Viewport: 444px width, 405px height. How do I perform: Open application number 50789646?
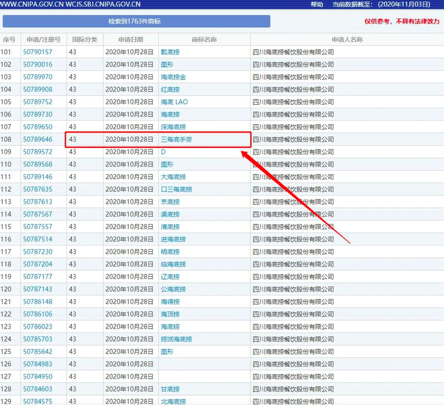38,140
